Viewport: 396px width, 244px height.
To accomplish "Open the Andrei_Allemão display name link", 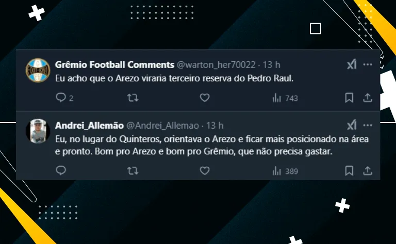I will click(x=89, y=126).
